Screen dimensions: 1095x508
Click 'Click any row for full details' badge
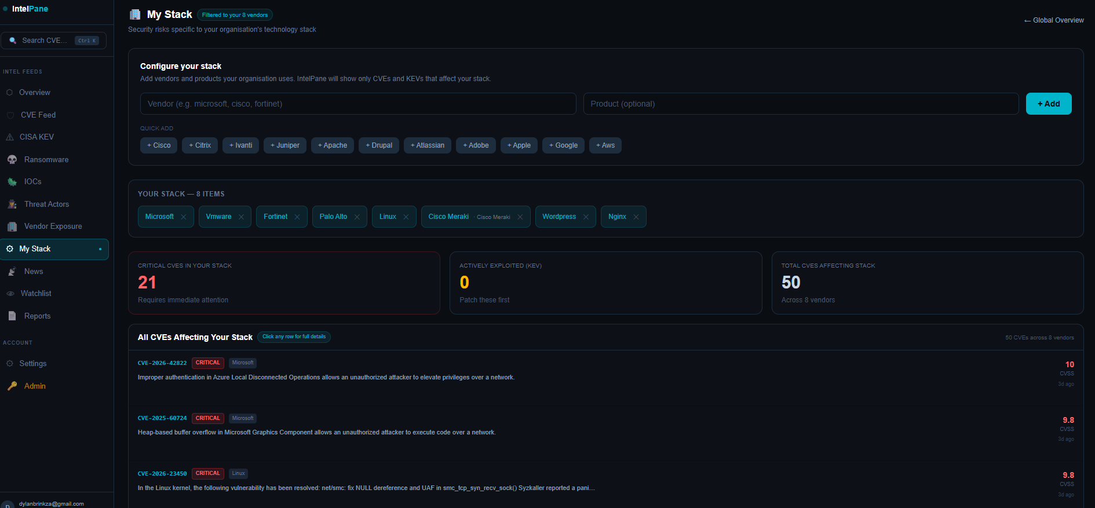pos(294,337)
